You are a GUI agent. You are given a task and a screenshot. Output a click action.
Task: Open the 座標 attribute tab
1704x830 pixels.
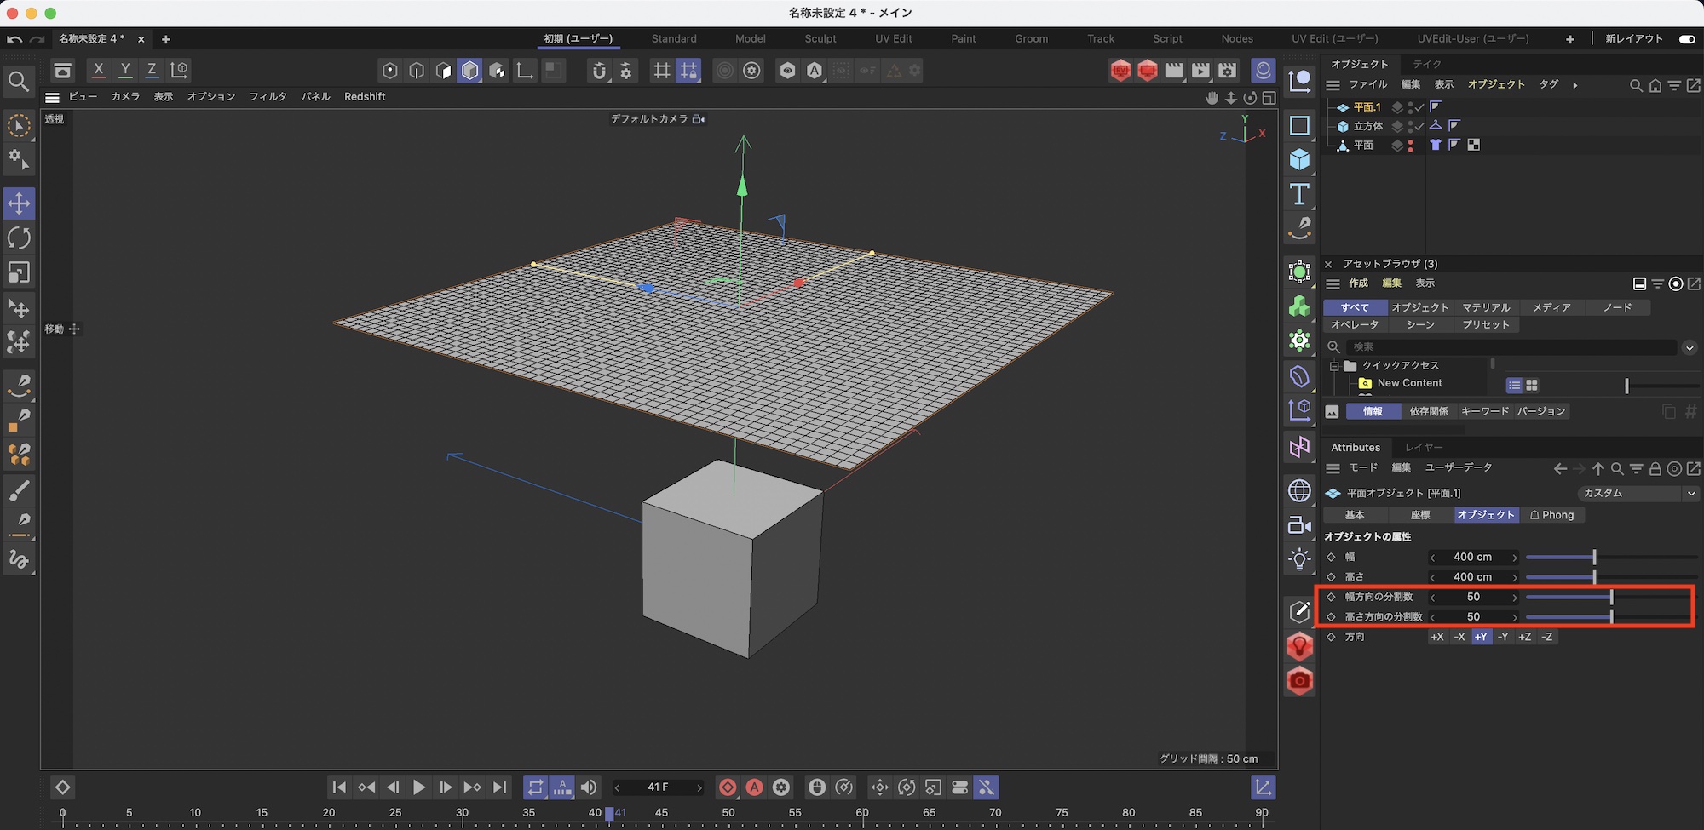point(1420,515)
